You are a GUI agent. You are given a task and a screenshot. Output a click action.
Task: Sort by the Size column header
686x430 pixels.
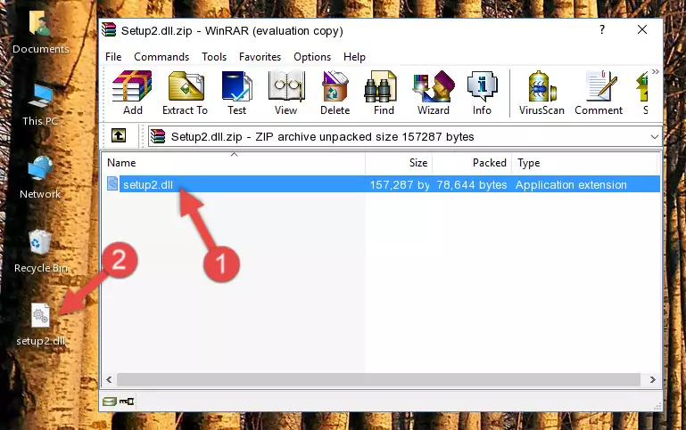click(x=399, y=163)
